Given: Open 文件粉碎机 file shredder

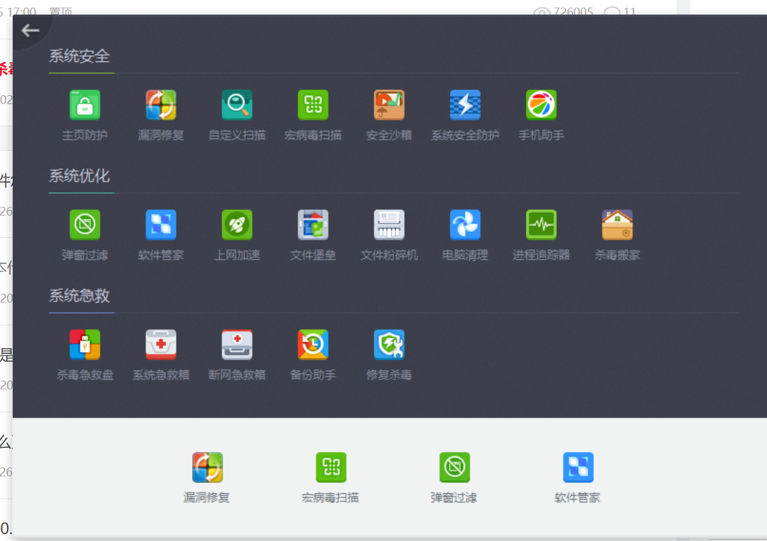Looking at the screenshot, I should pyautogui.click(x=389, y=225).
